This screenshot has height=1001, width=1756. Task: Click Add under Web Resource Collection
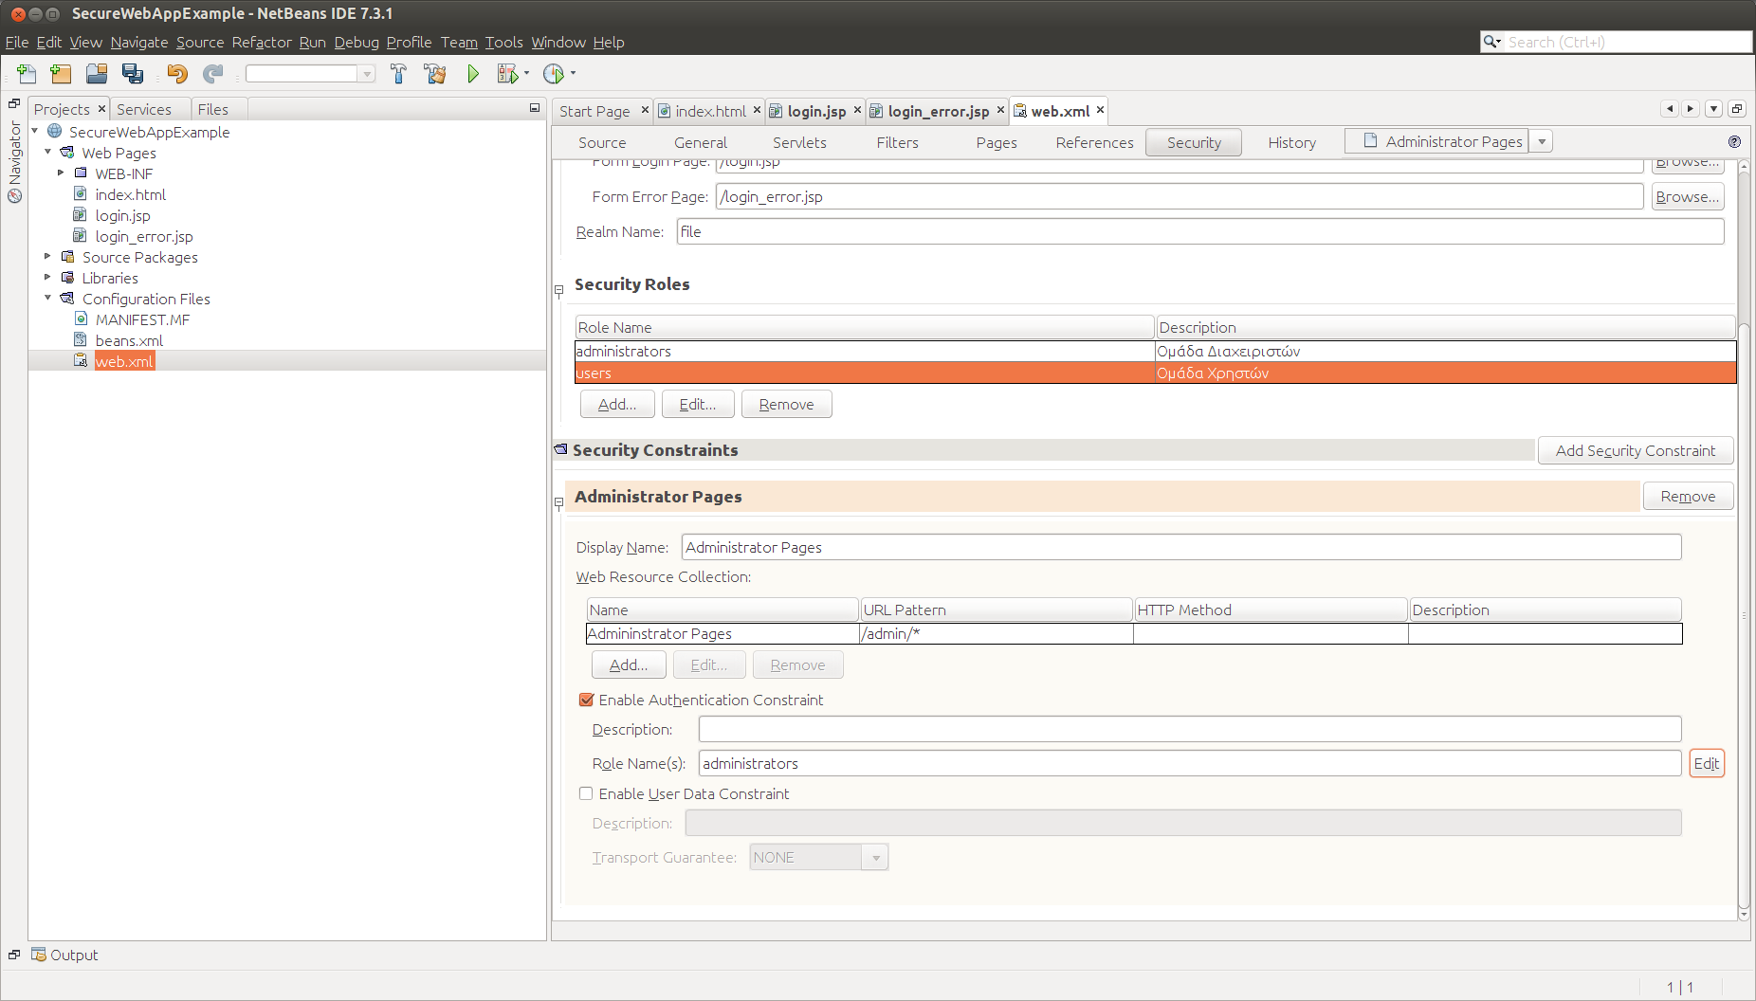coord(629,664)
